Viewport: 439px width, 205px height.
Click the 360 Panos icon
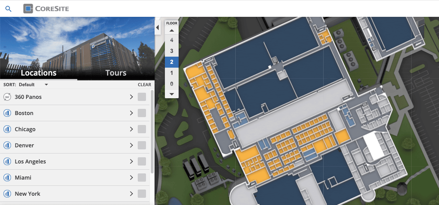click(7, 97)
